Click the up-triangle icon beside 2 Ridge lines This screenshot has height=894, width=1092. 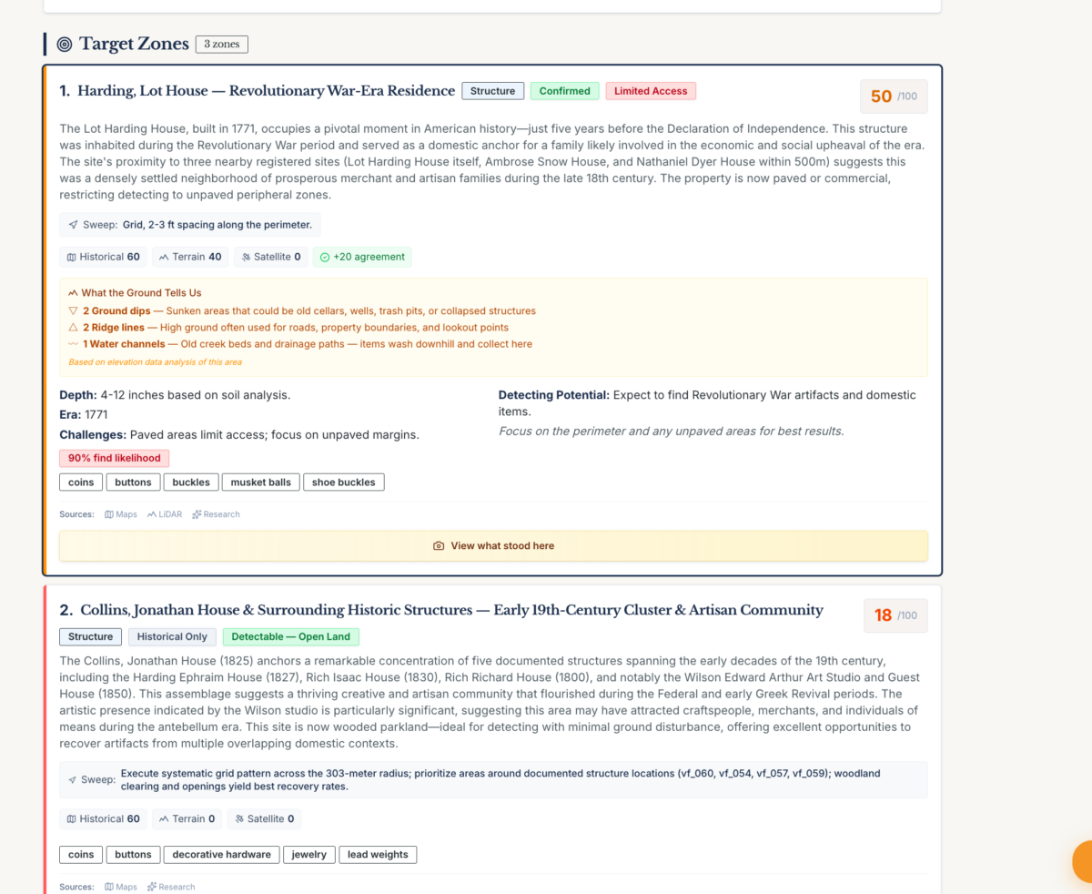(73, 328)
